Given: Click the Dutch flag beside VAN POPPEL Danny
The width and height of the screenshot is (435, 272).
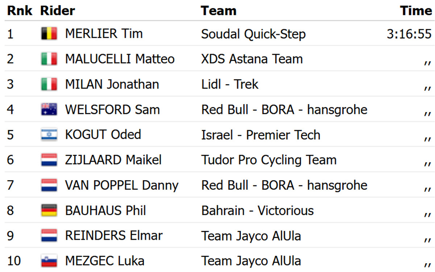Looking at the screenshot, I should tap(49, 185).
